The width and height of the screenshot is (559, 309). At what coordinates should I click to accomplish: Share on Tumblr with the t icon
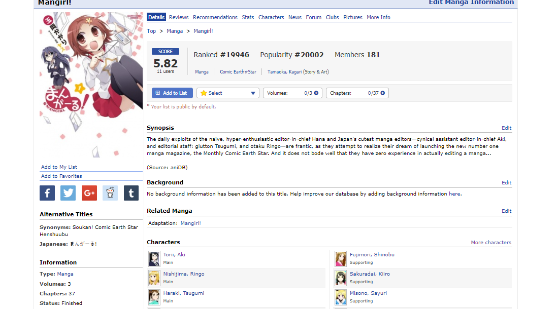131,193
